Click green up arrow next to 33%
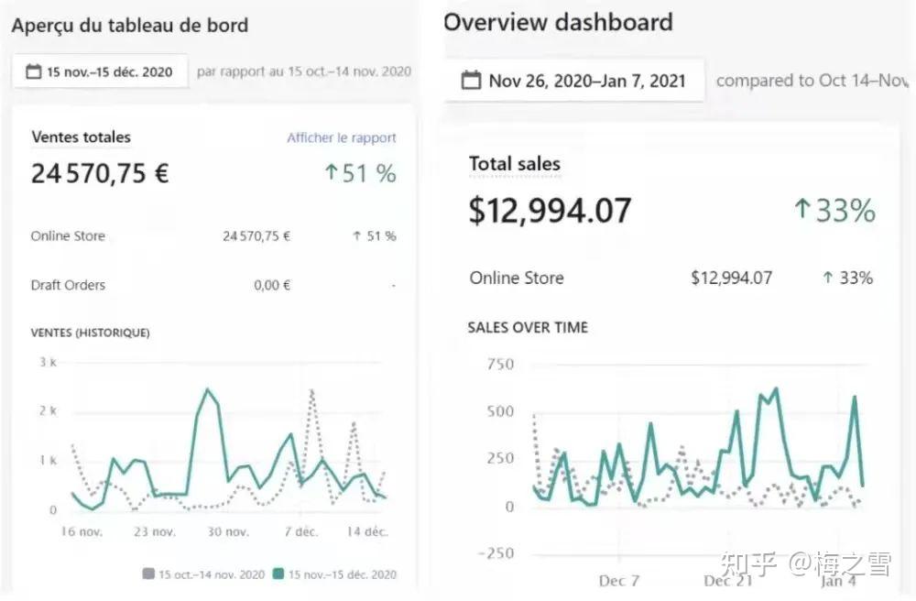The image size is (916, 601). coord(802,209)
